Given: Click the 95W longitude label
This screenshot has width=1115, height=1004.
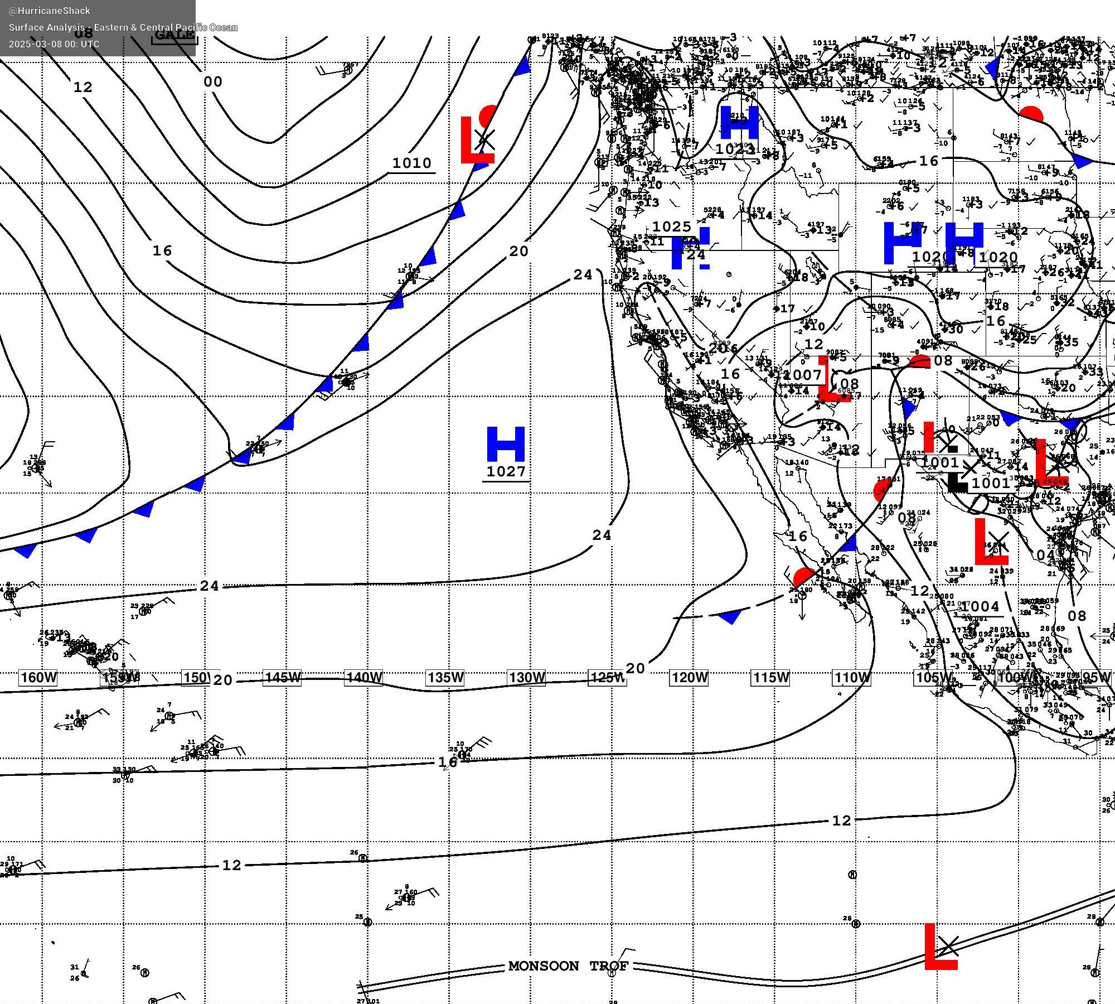Looking at the screenshot, I should 1096,678.
